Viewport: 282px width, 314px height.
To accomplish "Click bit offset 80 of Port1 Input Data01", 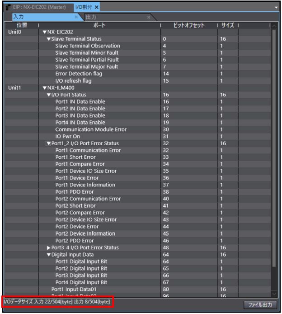I will tap(166, 290).
